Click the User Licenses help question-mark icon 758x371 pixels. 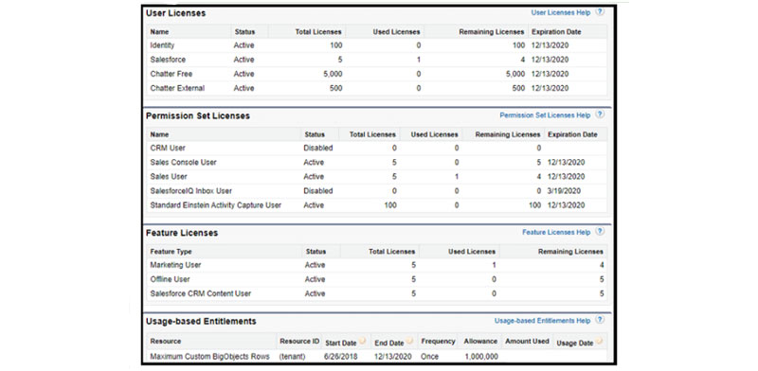tap(600, 12)
